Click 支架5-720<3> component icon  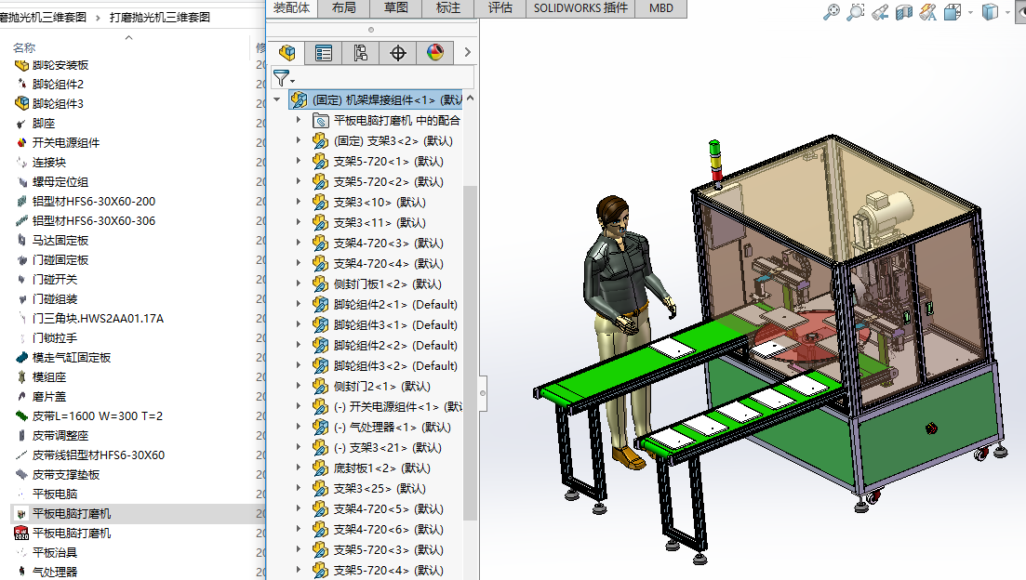320,549
